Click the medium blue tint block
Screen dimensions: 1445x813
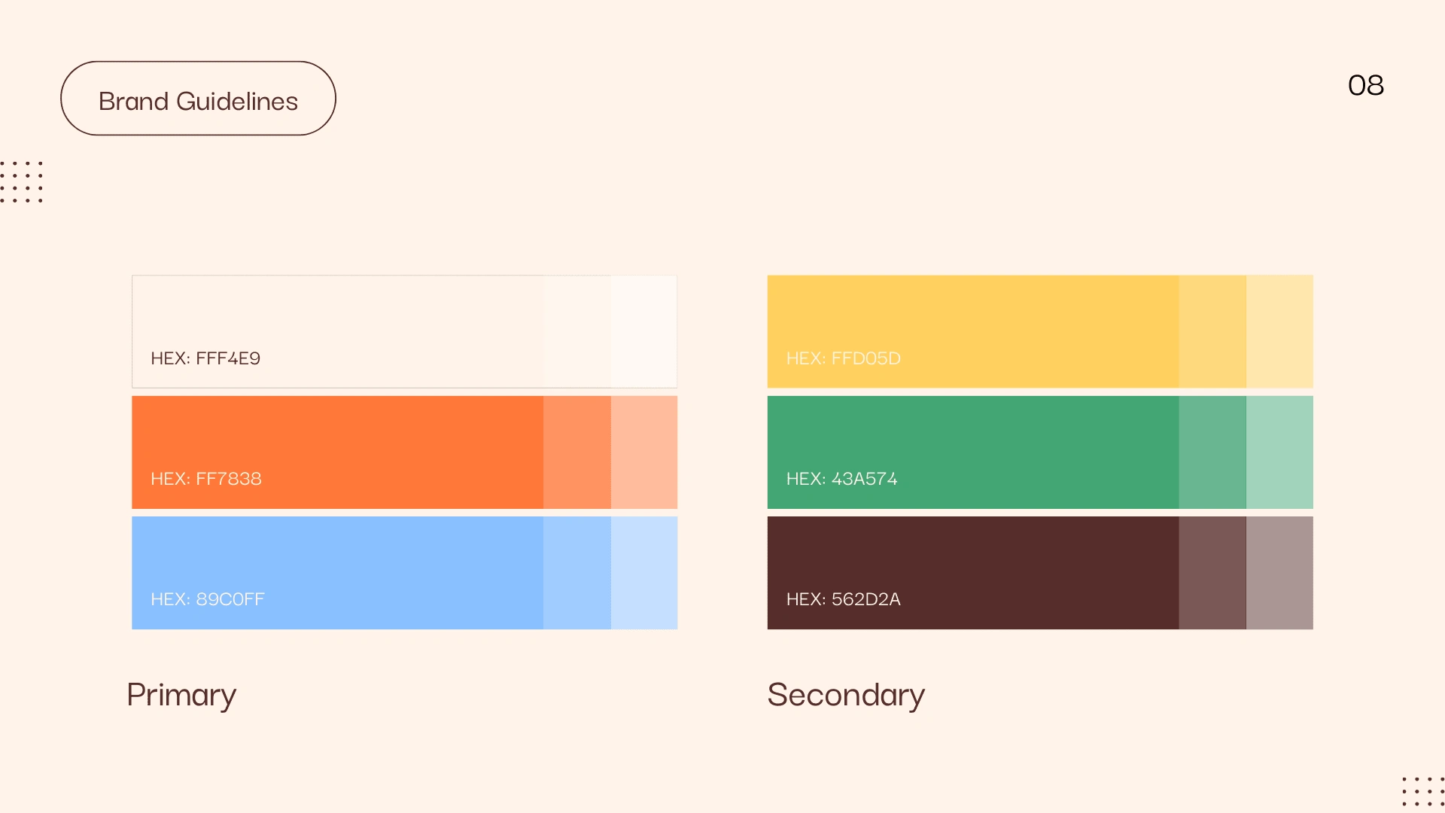(577, 573)
